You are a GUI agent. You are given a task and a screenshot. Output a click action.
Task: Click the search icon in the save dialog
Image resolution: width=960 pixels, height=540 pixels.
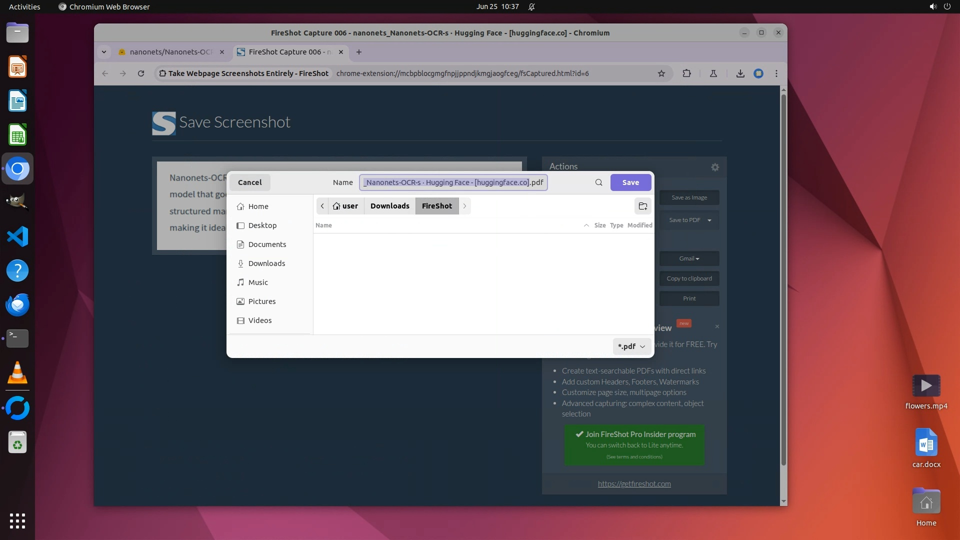pyautogui.click(x=598, y=182)
